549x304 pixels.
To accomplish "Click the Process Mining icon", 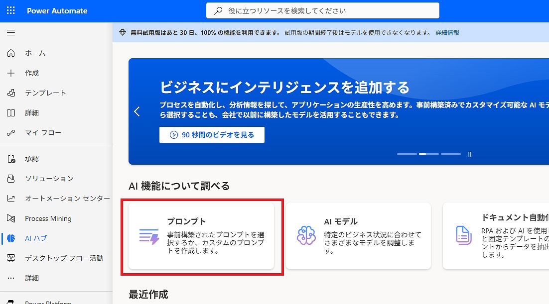I will pyautogui.click(x=11, y=218).
